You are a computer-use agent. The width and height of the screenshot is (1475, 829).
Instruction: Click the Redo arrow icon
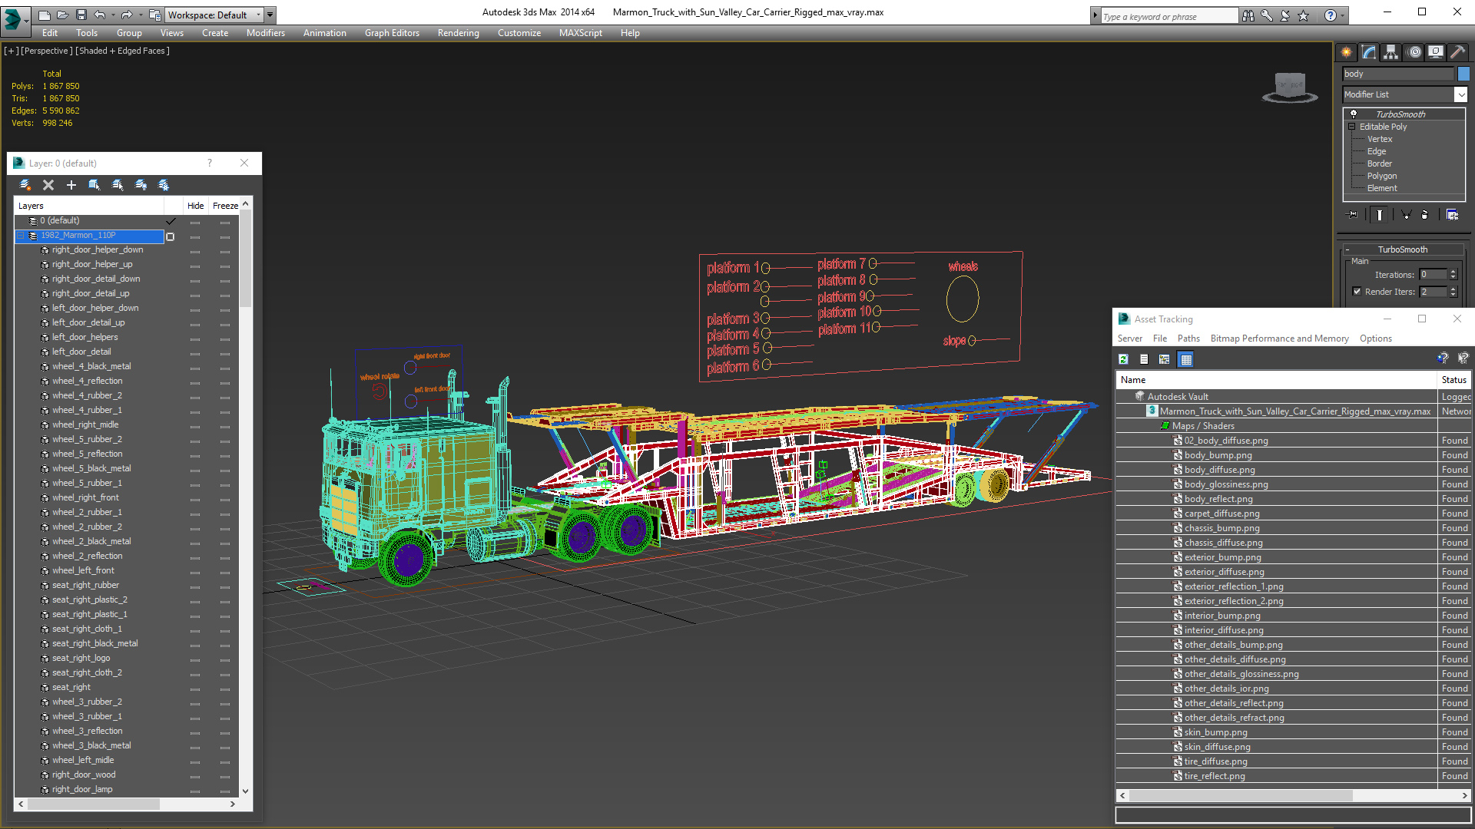(127, 15)
